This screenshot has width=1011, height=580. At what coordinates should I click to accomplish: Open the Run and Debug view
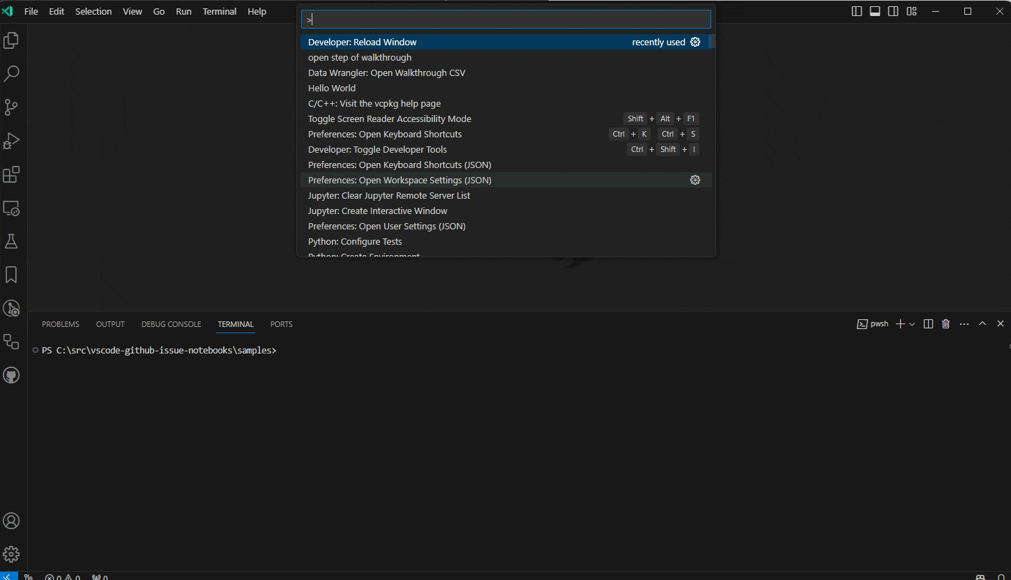11,141
